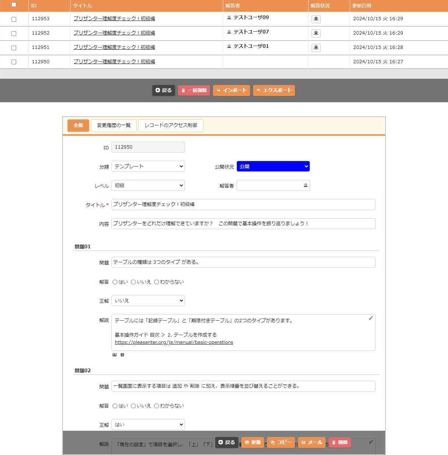
Task: Click user icon beside テストユーザ07
Action: (x=229, y=32)
